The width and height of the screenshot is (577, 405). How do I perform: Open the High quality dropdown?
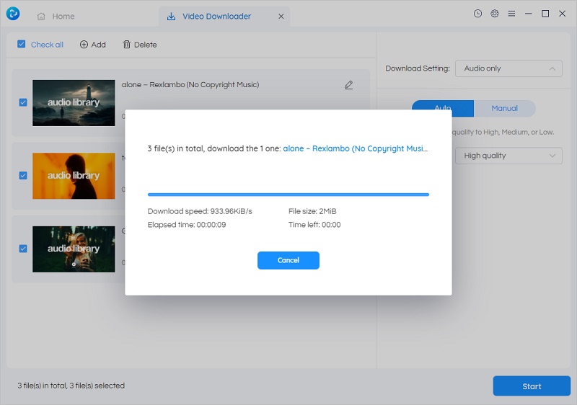click(x=508, y=156)
